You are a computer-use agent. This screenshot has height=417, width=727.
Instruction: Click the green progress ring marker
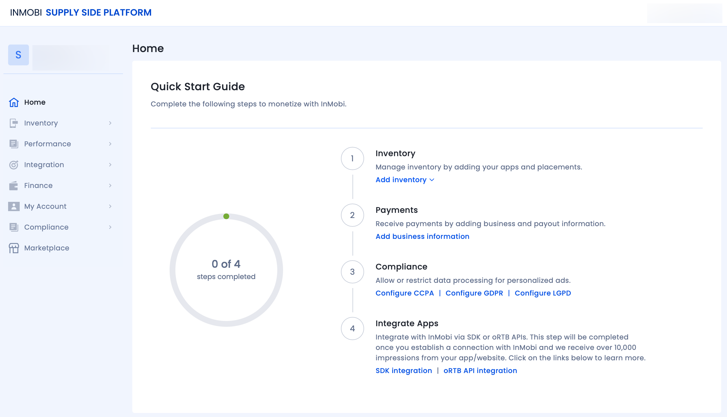[x=226, y=216]
